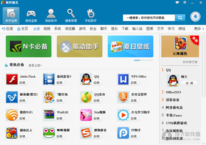
Task: Open the 查看全部 link
Action: (x=35, y=65)
